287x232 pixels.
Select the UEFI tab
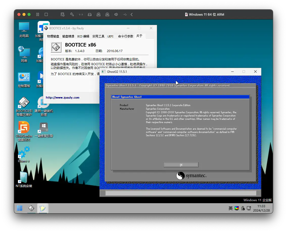[x=110, y=36]
